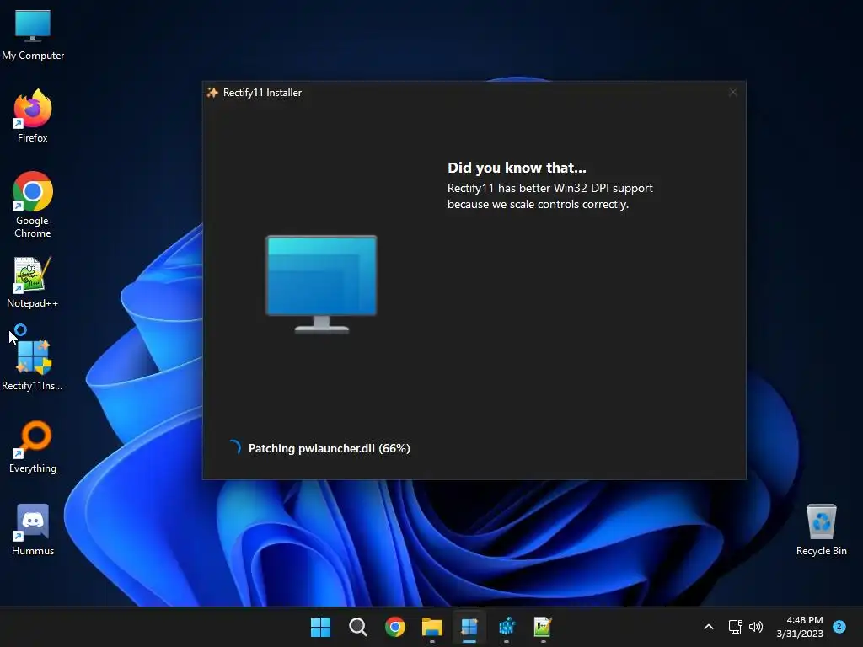Click the 'Patching pwlauncher.dll (66%)' status
Image resolution: width=863 pixels, height=647 pixels.
click(x=330, y=448)
